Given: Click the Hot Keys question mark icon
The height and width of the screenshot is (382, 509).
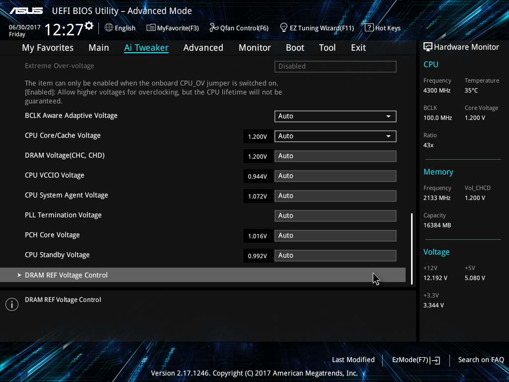Looking at the screenshot, I should pyautogui.click(x=369, y=28).
